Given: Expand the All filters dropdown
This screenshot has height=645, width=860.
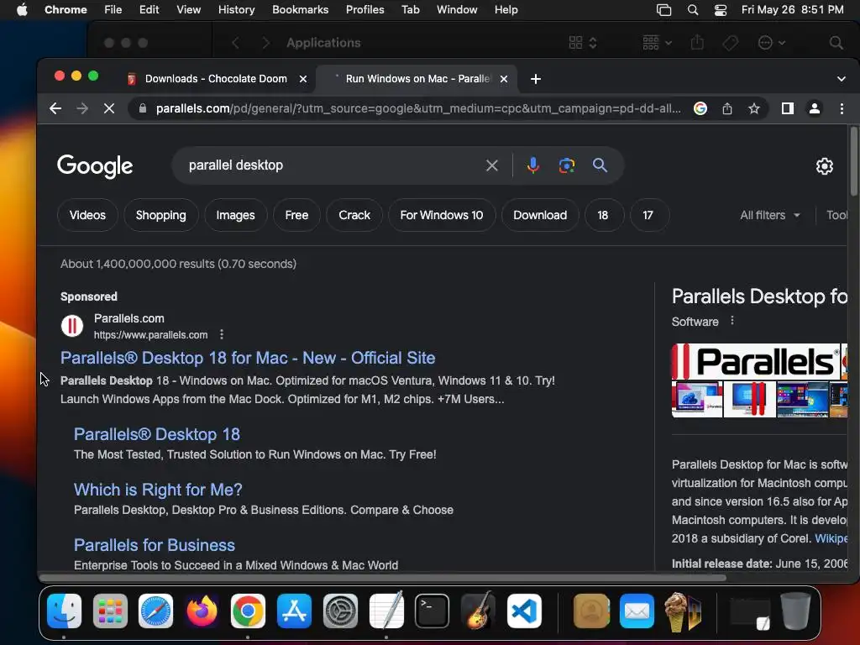Looking at the screenshot, I should coord(770,215).
